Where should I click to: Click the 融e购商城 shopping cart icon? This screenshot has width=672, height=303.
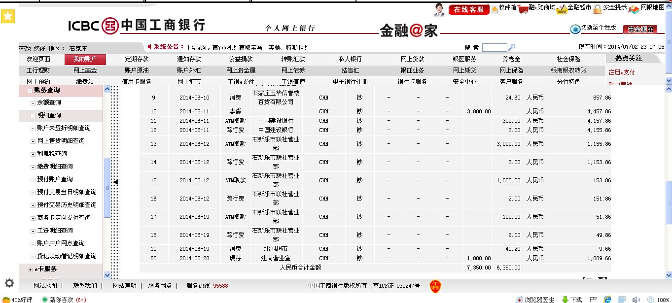click(x=523, y=9)
